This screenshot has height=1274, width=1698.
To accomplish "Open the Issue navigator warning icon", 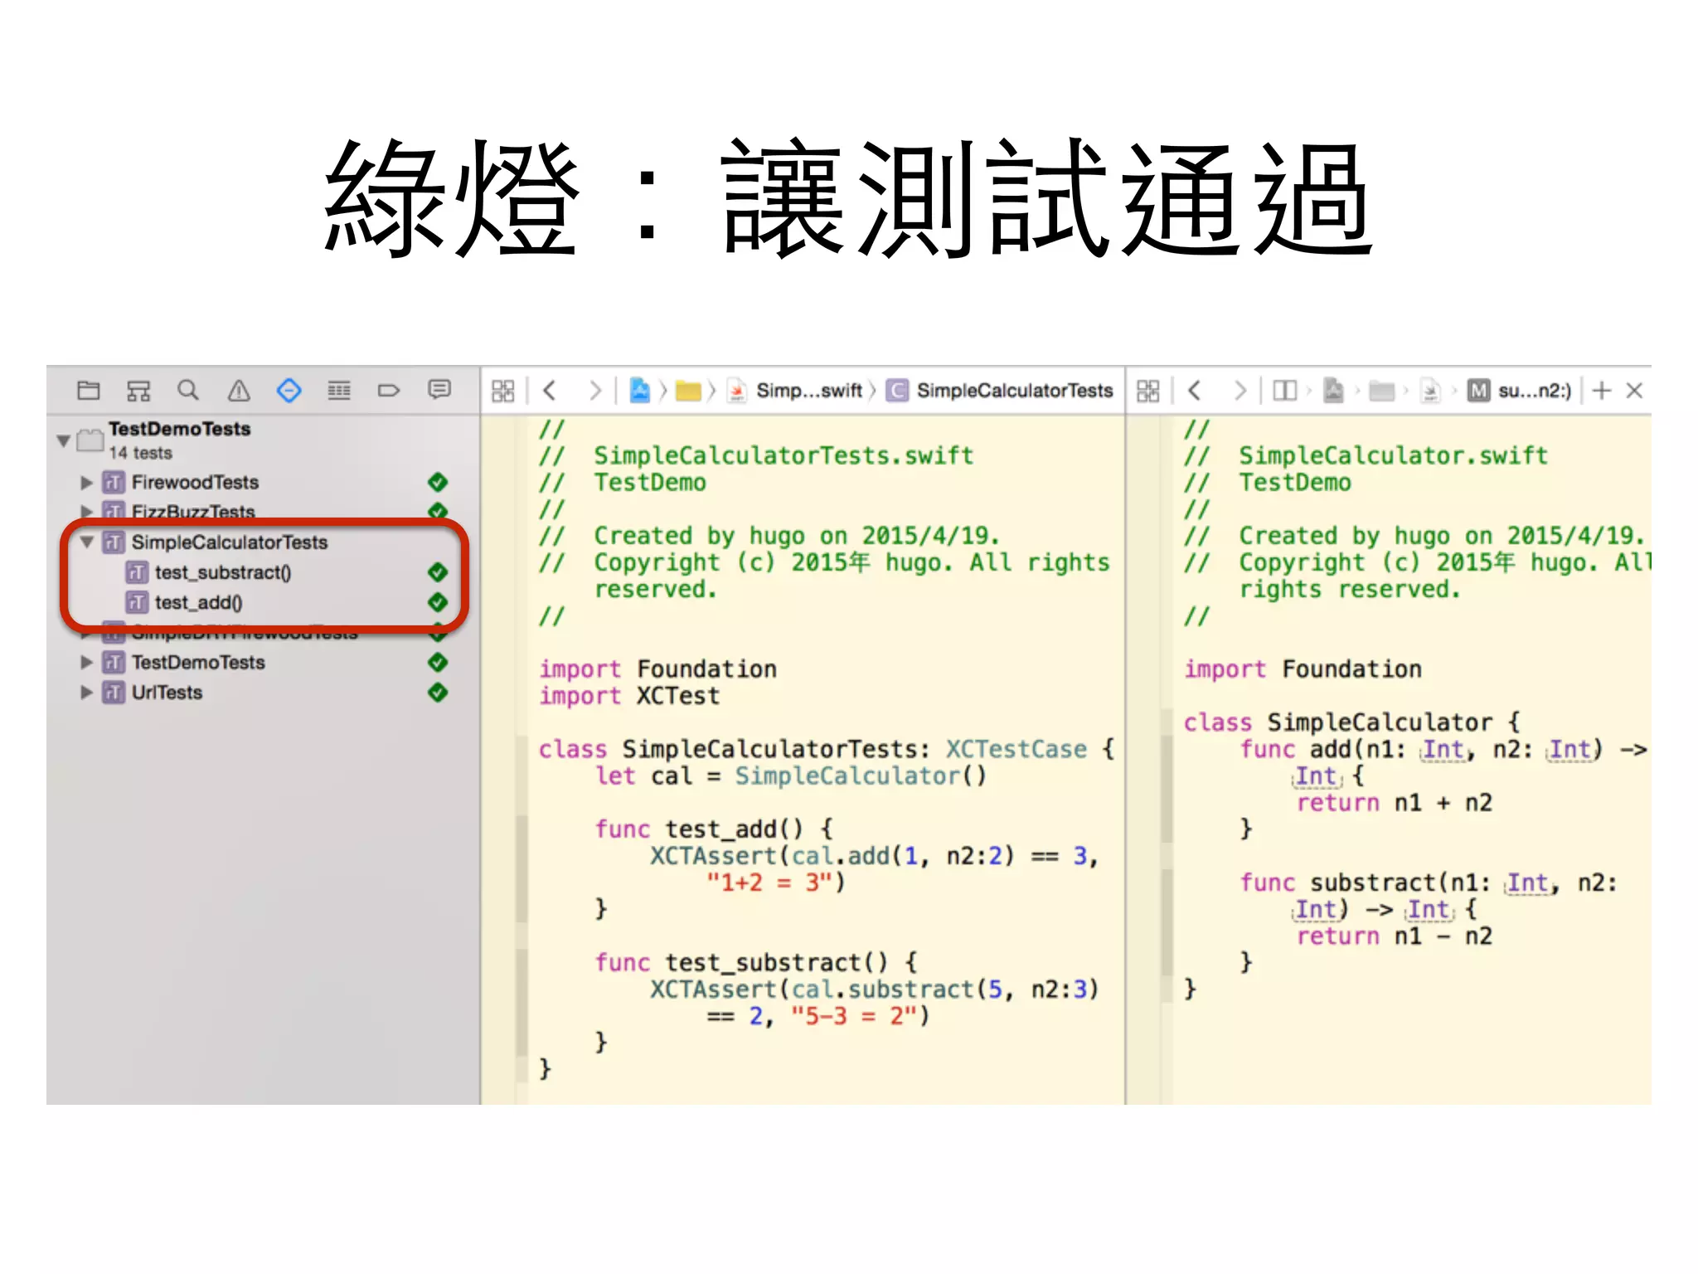I will (239, 390).
